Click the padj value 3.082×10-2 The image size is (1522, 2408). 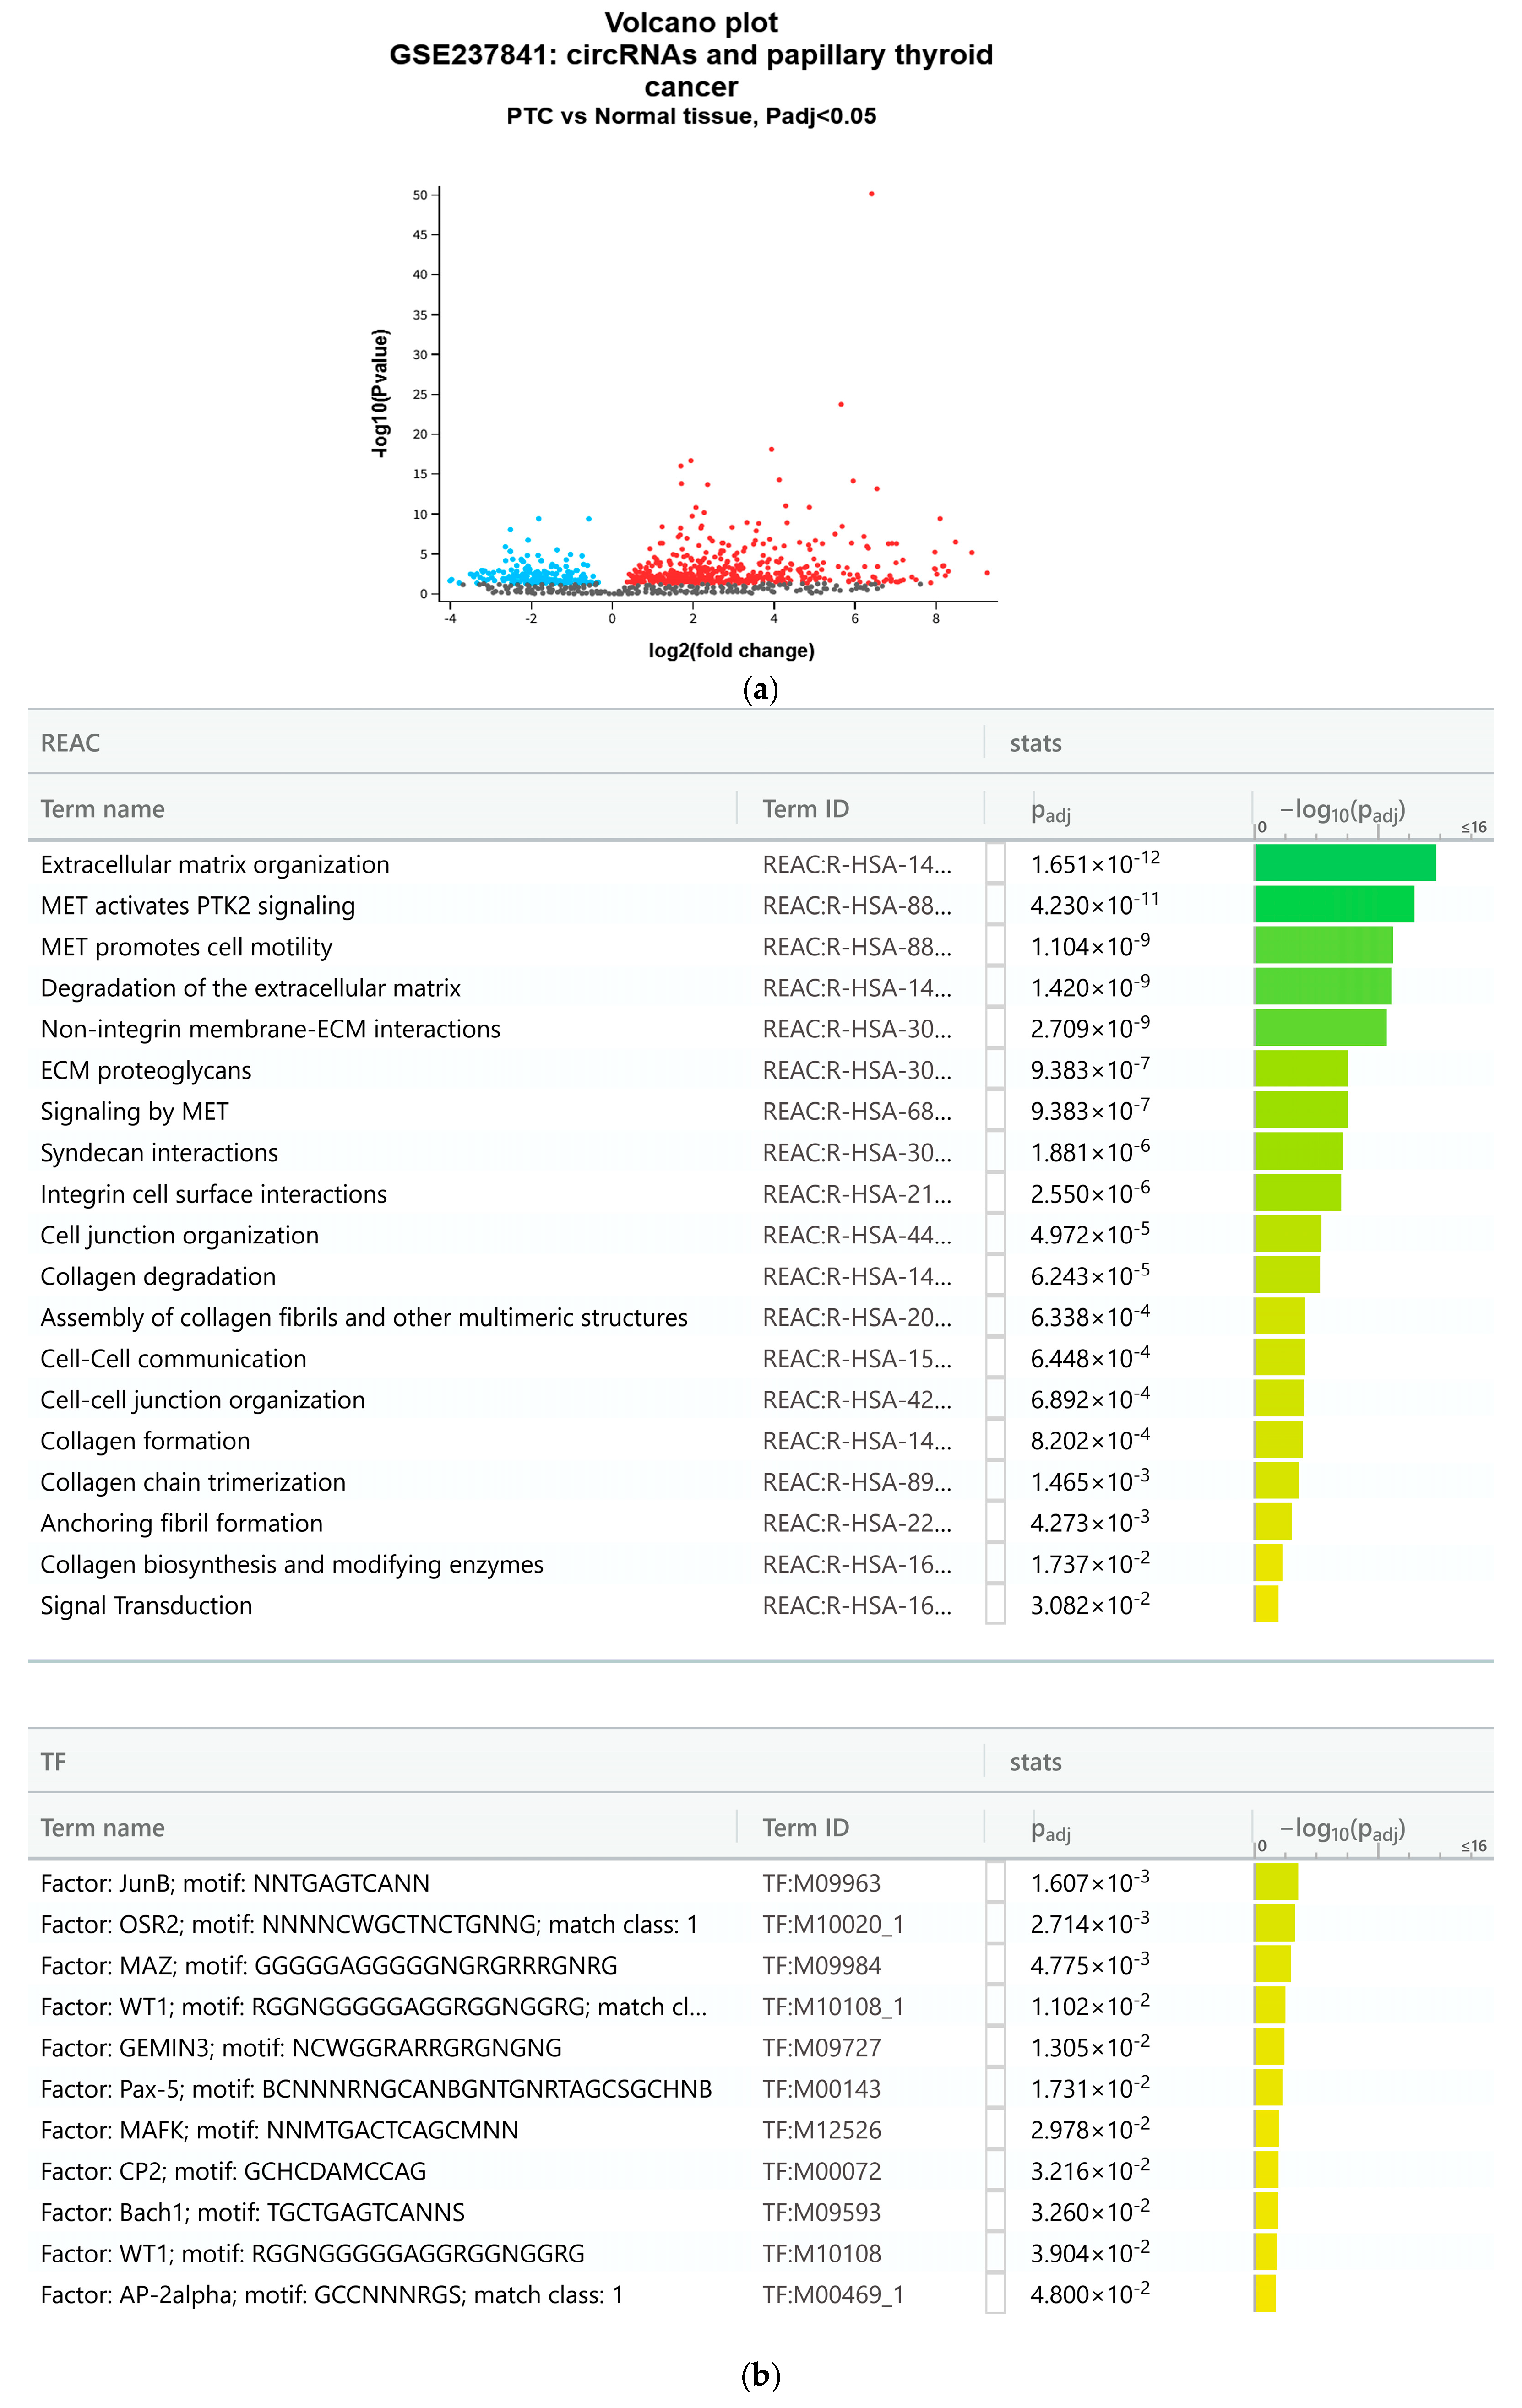coord(1090,1603)
